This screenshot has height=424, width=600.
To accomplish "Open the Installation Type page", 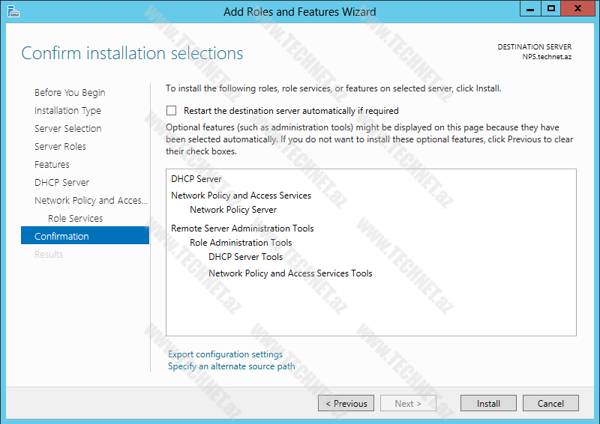I will 67,111.
